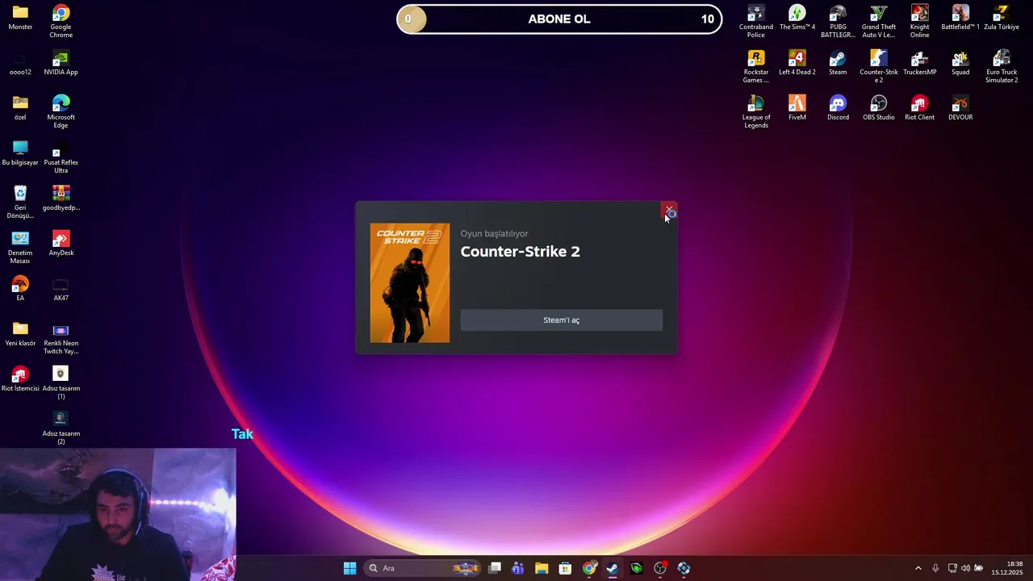Select Pusat Reflex Ultra desktop icon
1033x581 pixels.
pos(61,157)
